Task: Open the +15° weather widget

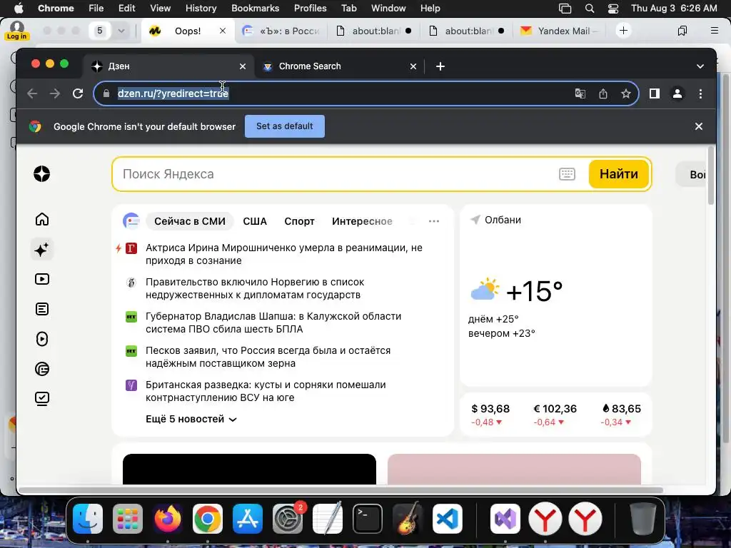Action: click(517, 291)
